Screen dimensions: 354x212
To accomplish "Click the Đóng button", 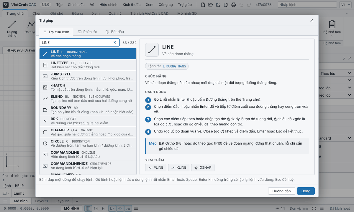I will tap(306, 191).
